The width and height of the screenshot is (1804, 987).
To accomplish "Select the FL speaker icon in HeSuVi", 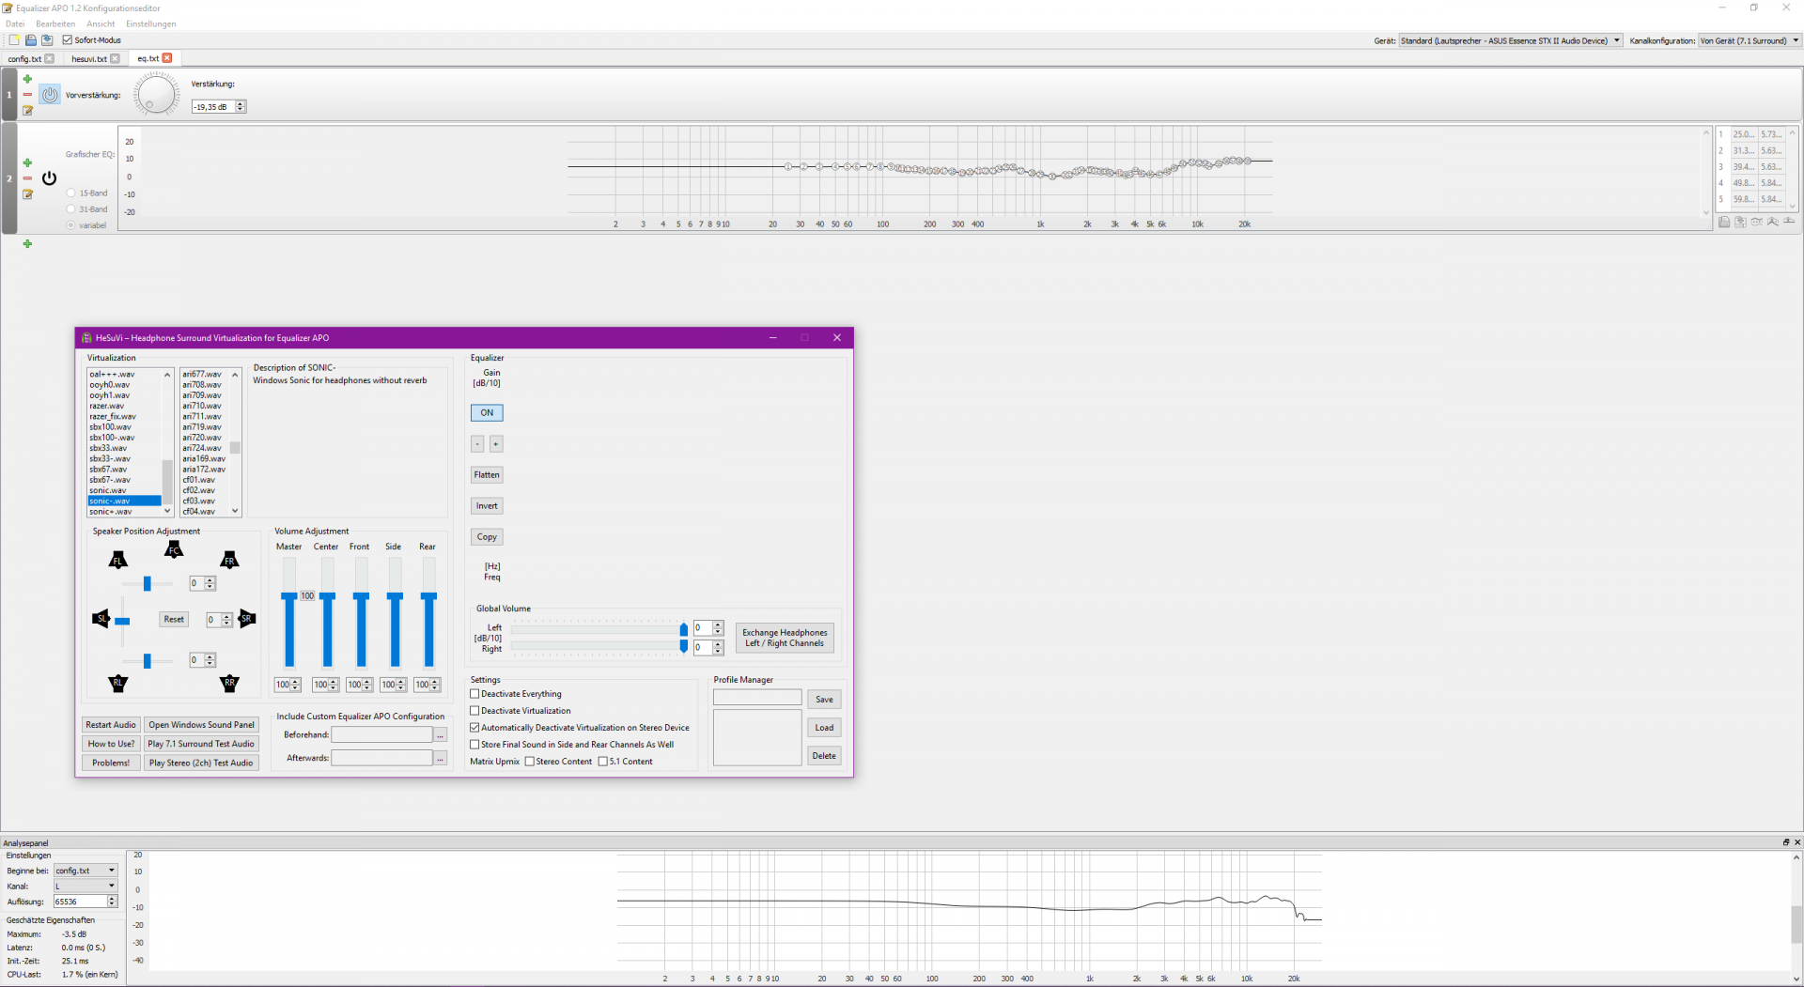I will click(117, 561).
